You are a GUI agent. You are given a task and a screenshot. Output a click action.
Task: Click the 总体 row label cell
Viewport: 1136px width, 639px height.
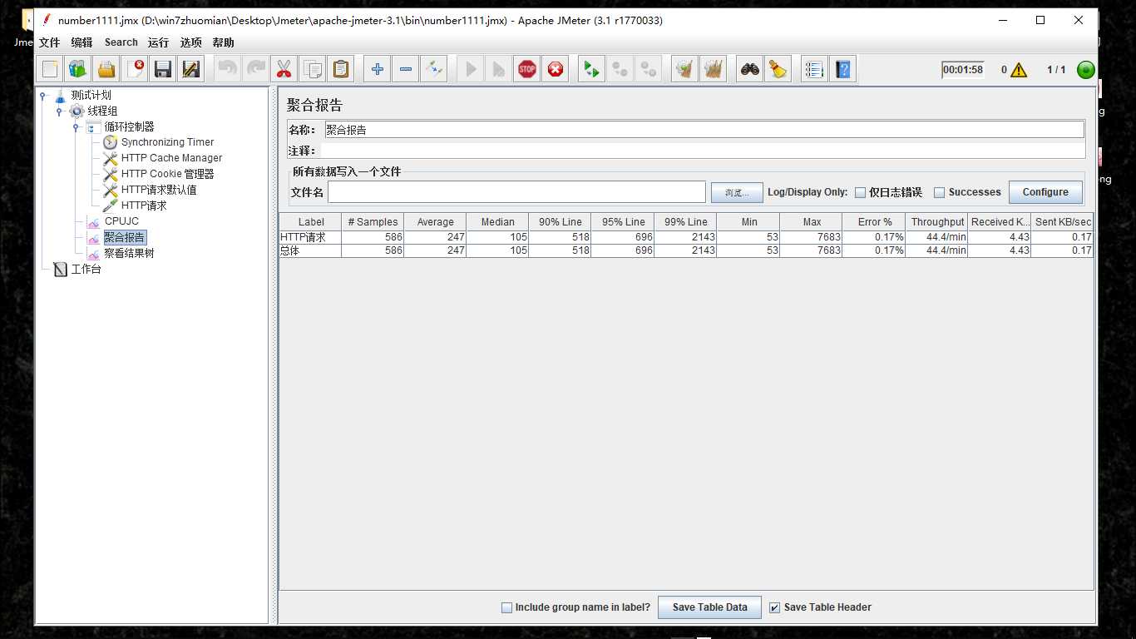tap(310, 250)
